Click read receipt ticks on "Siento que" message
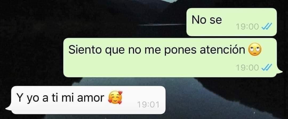The image size is (288, 119). [266, 68]
